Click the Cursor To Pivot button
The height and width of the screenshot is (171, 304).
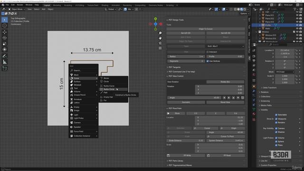[225, 136]
